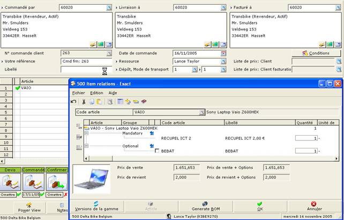This screenshot has width=344, height=220.
Task: Click the lookup icon in the VAIO code field
Action: point(201,113)
